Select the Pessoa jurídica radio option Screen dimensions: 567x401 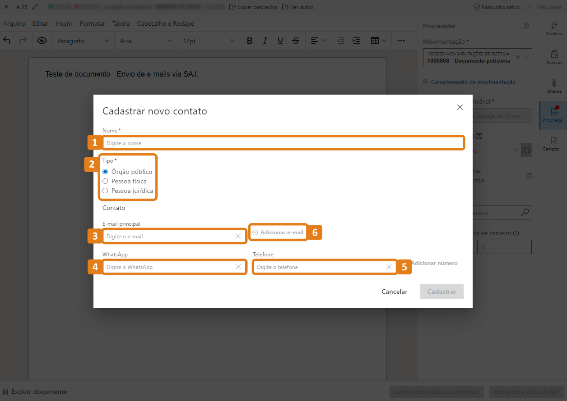click(105, 191)
